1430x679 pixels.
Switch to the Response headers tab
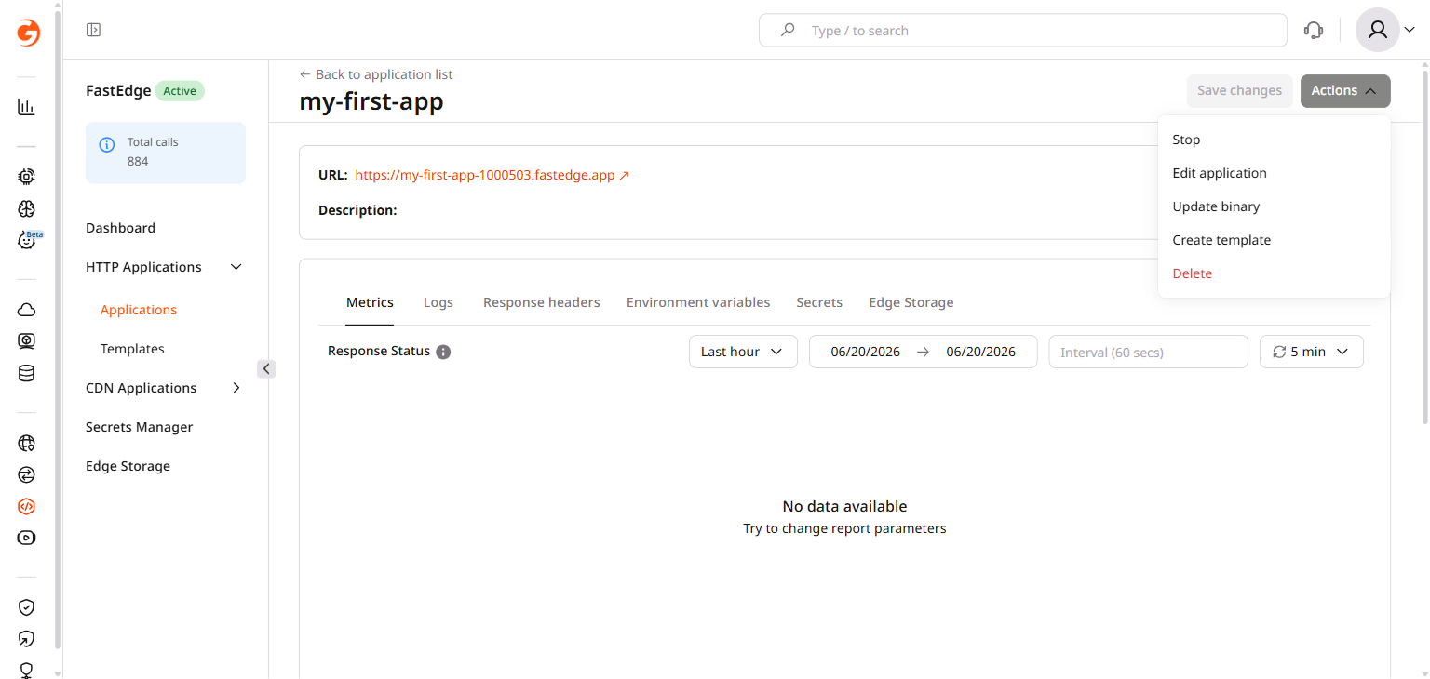pyautogui.click(x=542, y=302)
